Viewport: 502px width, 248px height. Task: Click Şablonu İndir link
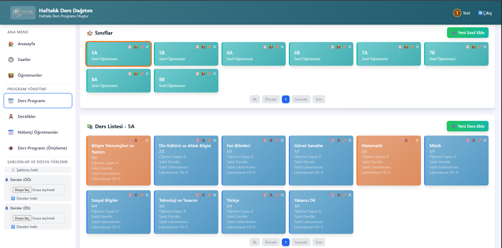[x=27, y=170]
